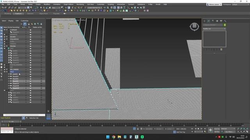The image size is (250, 140).
Task: Click the Play Animation button
Action: pos(198,129)
